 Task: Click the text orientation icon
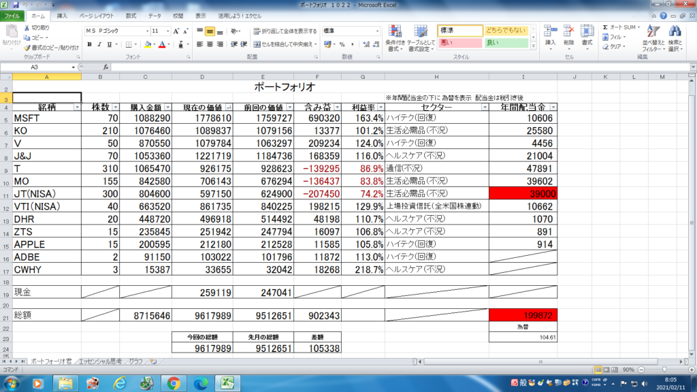point(234,31)
